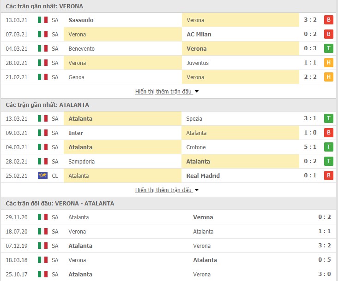Click the green T badge for Atalanta vs Crotone
338x281 pixels.
[x=328, y=147]
